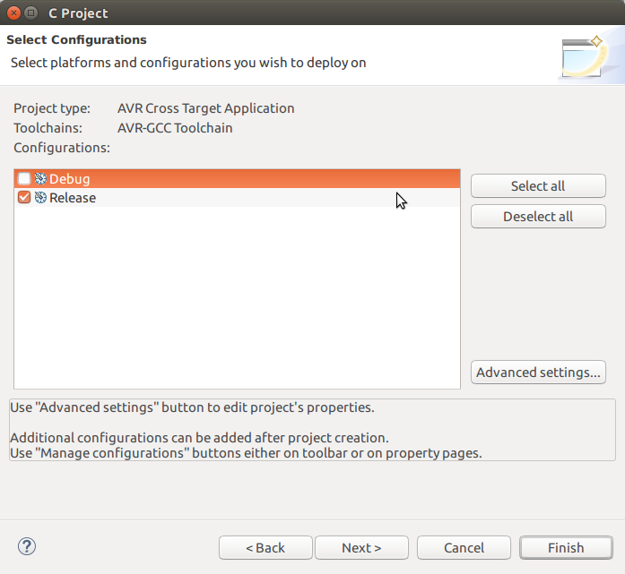Close the C Project dialog window
625x574 pixels.
pyautogui.click(x=13, y=13)
